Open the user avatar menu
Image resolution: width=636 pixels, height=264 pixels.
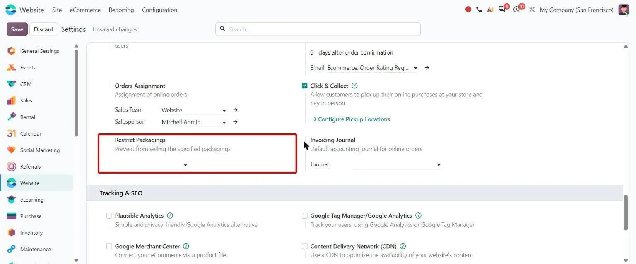pos(624,10)
